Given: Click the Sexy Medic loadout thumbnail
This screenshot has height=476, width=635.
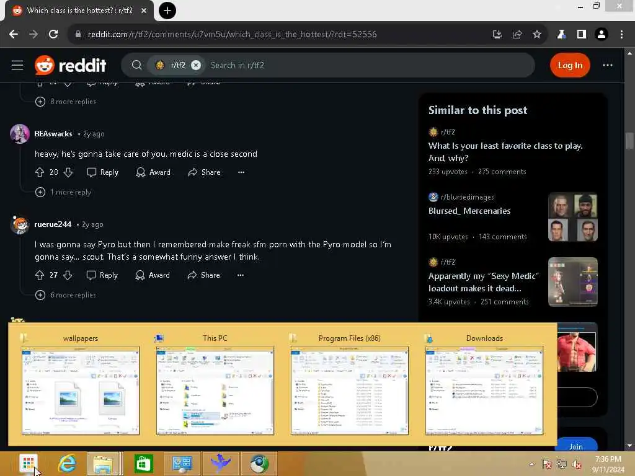Looking at the screenshot, I should tap(572, 282).
